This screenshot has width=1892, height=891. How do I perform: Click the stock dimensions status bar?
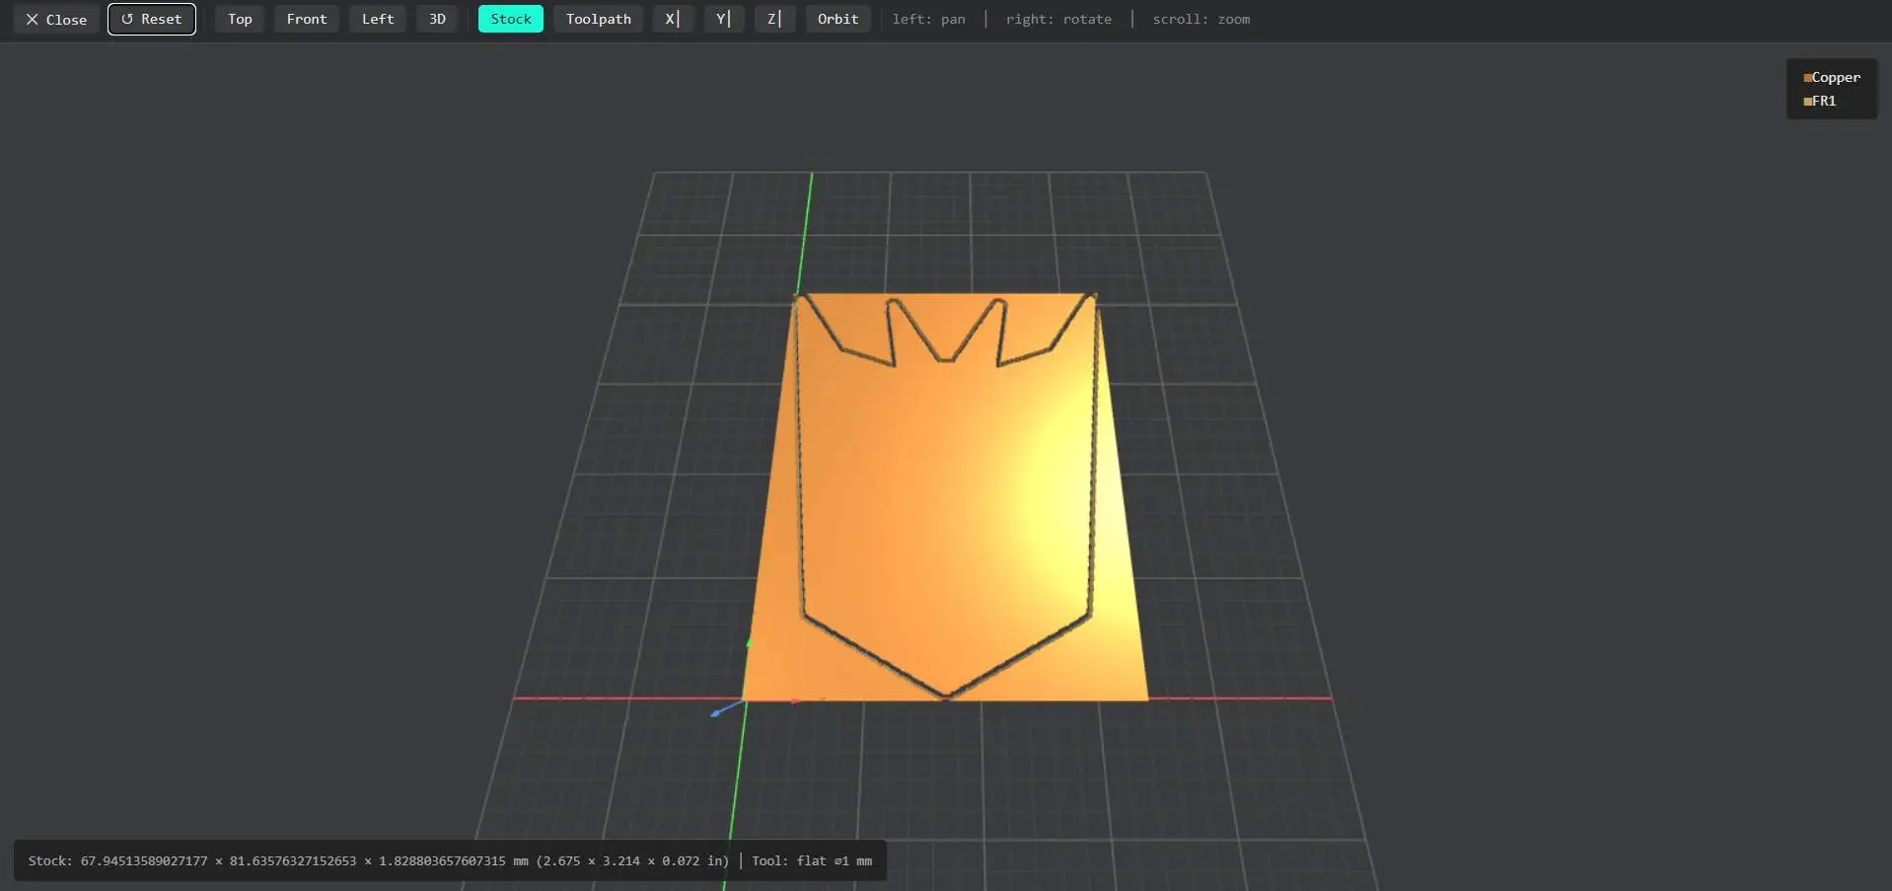coord(450,859)
